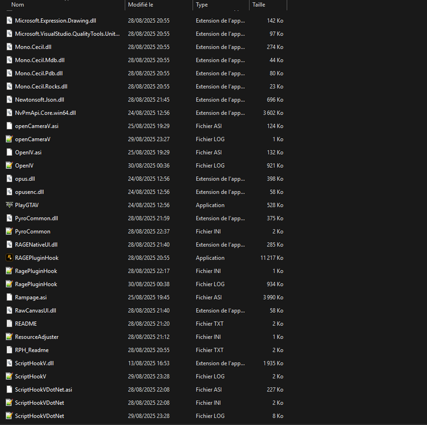Select the Microsoft.VisualStudio.QualityTools.Unit... file name

click(67, 34)
